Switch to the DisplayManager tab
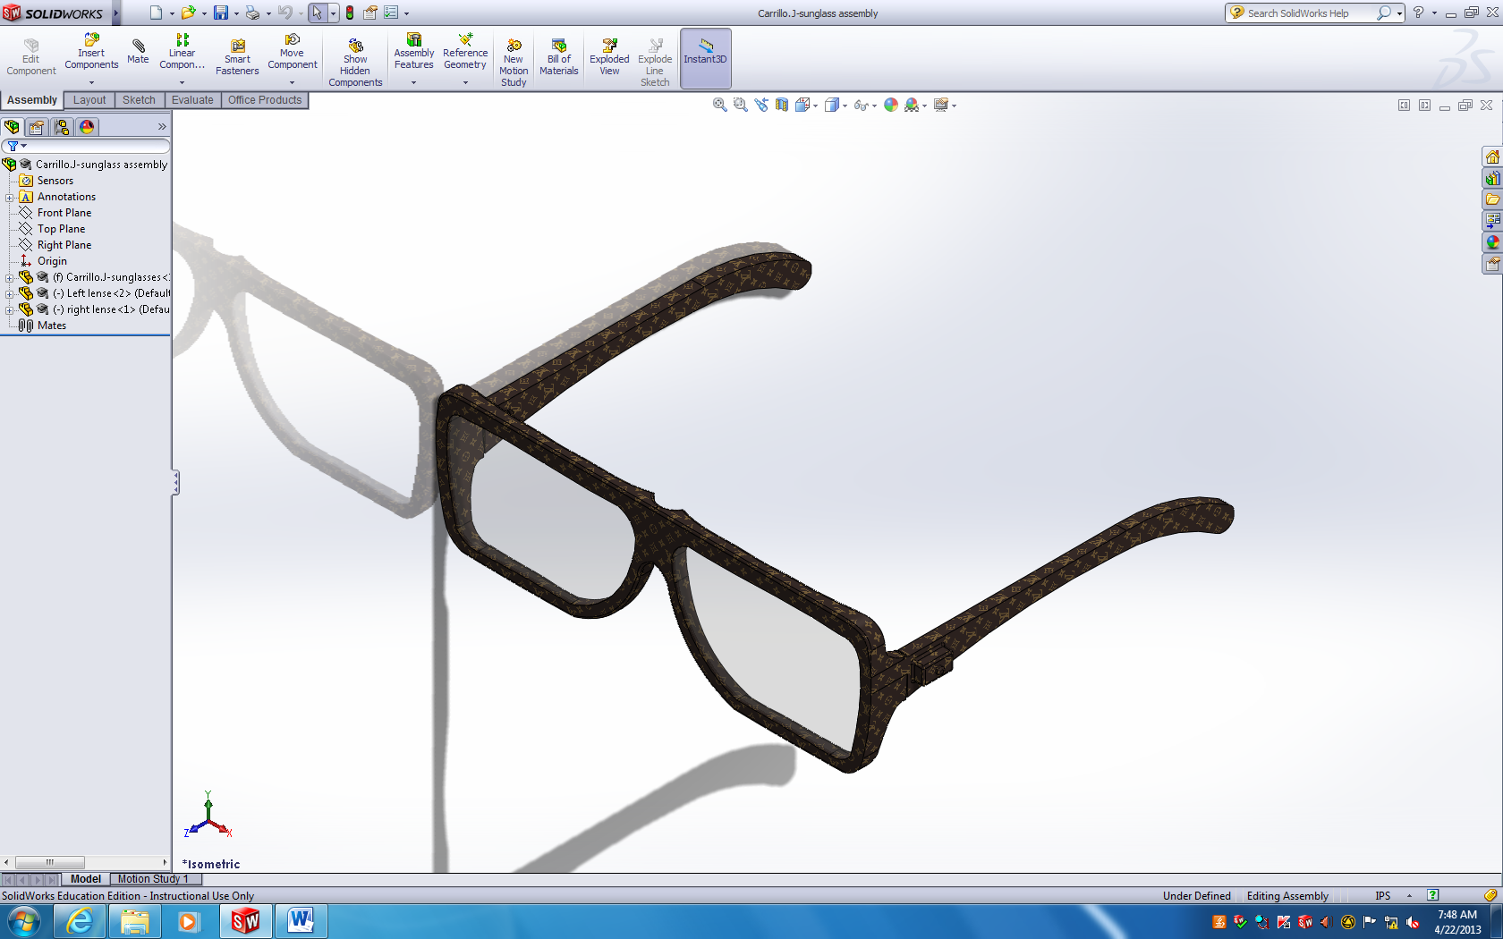This screenshot has width=1503, height=939. pyautogui.click(x=87, y=127)
